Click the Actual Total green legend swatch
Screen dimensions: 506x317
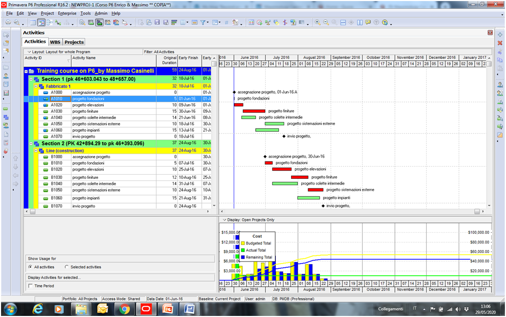pyautogui.click(x=242, y=250)
